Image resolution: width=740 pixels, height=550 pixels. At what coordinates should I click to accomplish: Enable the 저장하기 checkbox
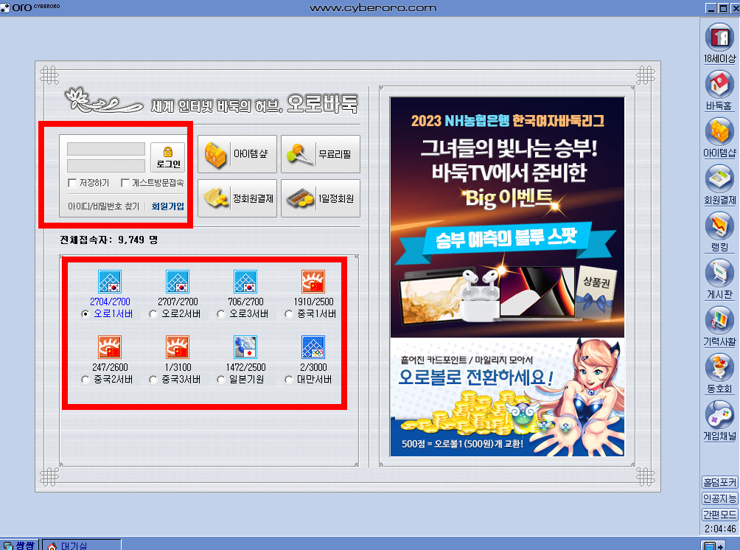click(72, 183)
